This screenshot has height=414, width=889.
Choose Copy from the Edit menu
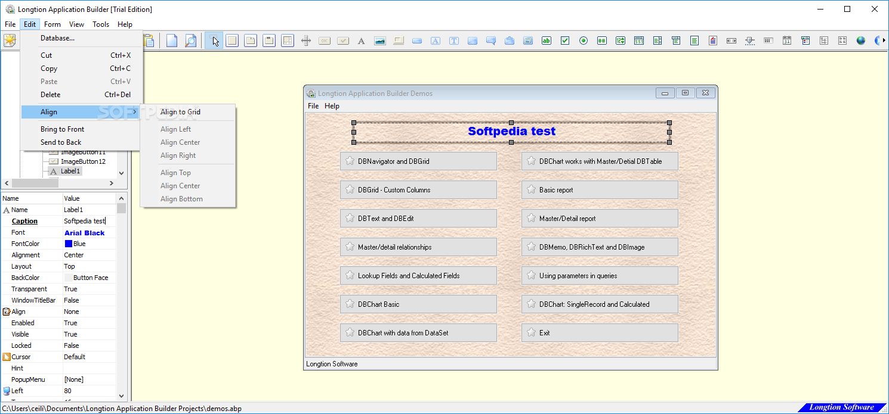tap(82, 69)
